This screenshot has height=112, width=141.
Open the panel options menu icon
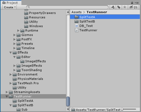click(x=137, y=3)
